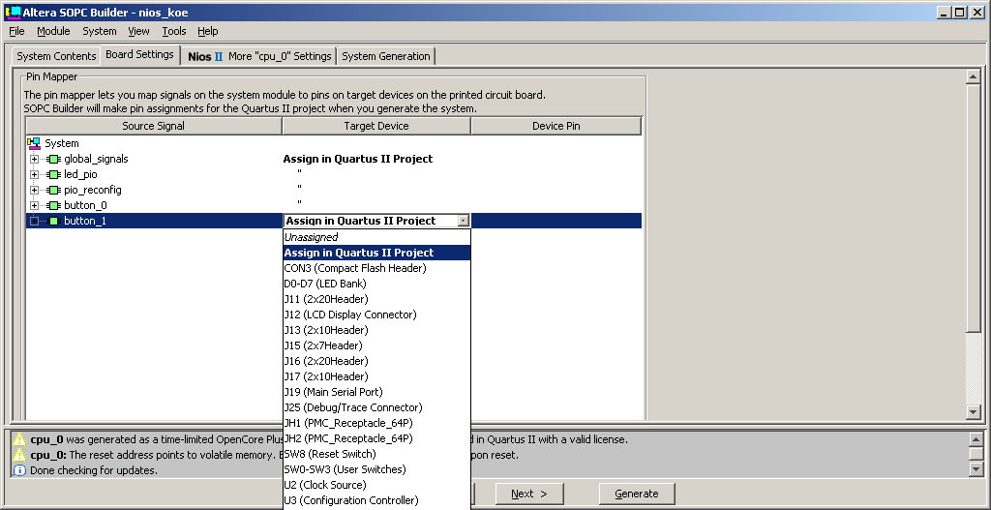The width and height of the screenshot is (991, 510).
Task: Choose Unassigned from the dropdown list
Action: point(376,237)
